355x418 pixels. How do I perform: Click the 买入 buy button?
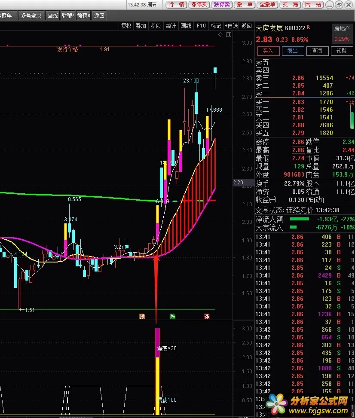click(x=268, y=51)
